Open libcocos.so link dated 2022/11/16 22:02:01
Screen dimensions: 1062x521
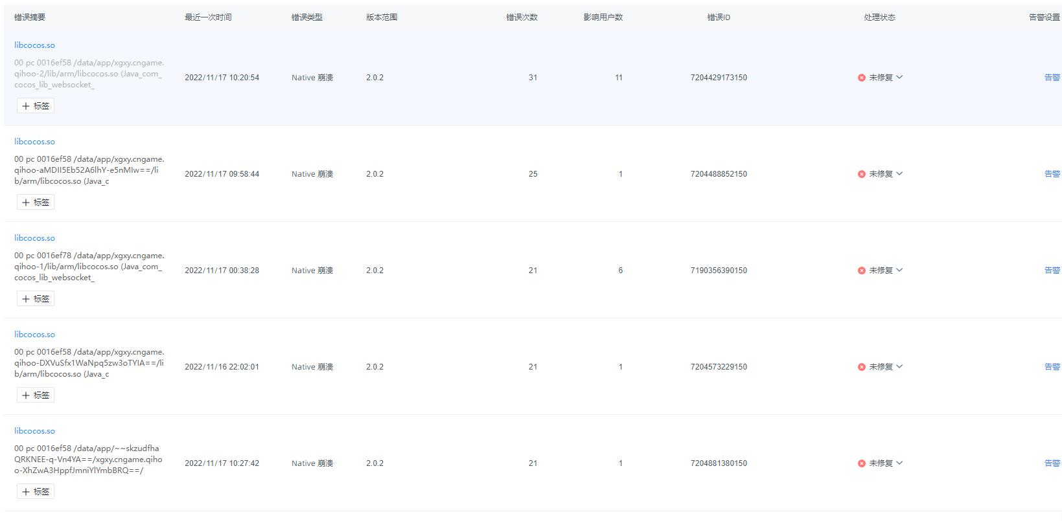[34, 335]
